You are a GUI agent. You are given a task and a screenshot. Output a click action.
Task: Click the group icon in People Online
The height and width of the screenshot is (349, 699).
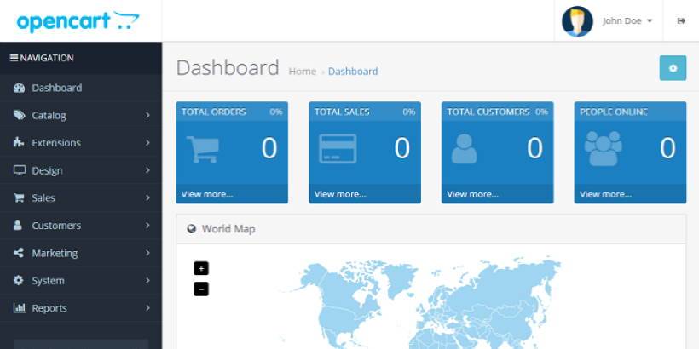(x=603, y=149)
